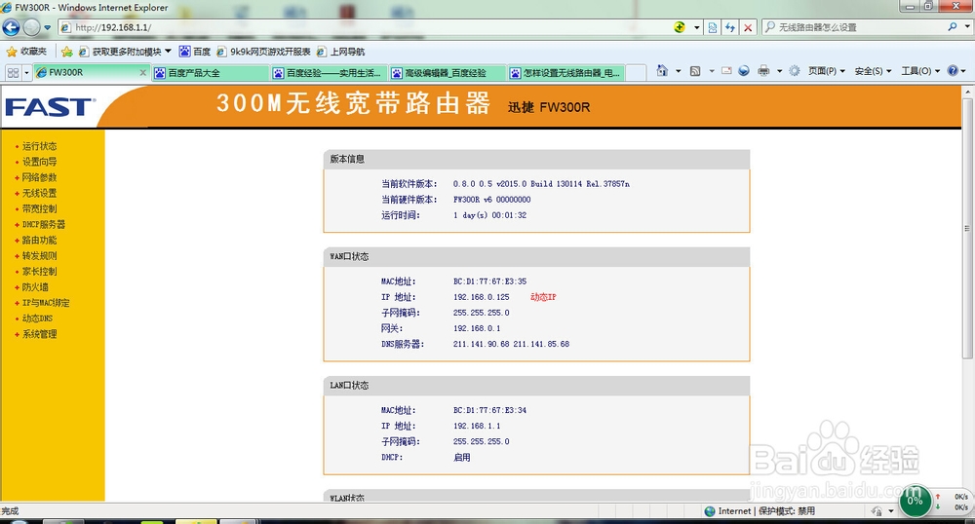Open the Print dropdown arrow
The height and width of the screenshot is (524, 975).
(779, 71)
